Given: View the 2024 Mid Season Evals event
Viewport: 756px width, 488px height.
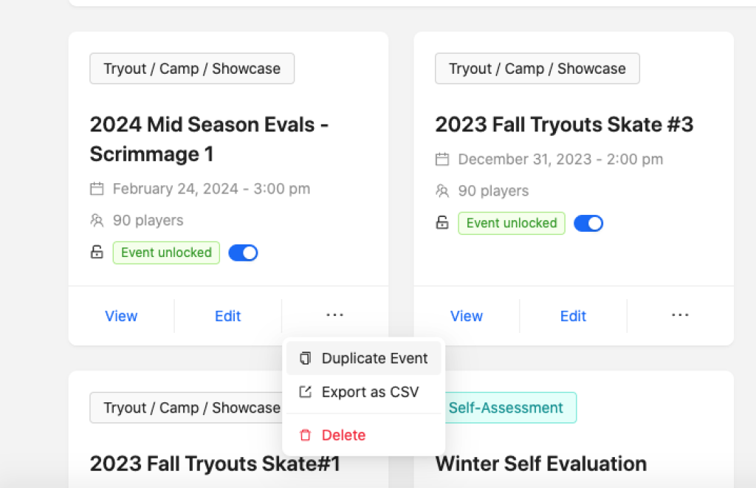Looking at the screenshot, I should pos(121,316).
